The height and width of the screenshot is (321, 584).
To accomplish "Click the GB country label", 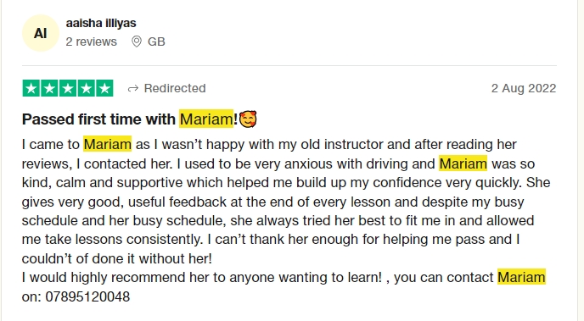I will (156, 42).
